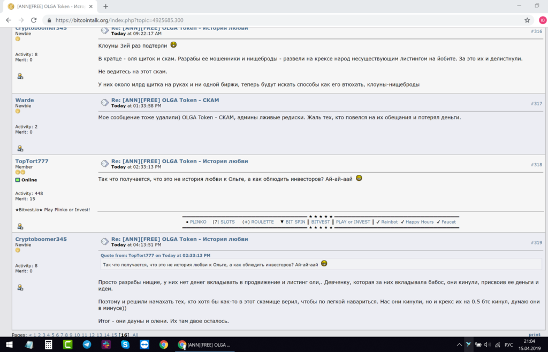
Task: Switch input language РУС
Action: [x=508, y=345]
